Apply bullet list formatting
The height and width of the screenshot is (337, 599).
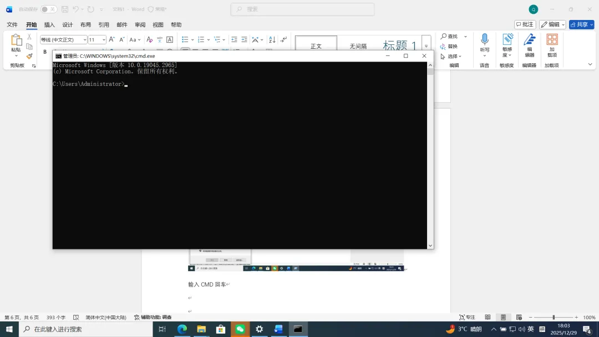tap(185, 39)
